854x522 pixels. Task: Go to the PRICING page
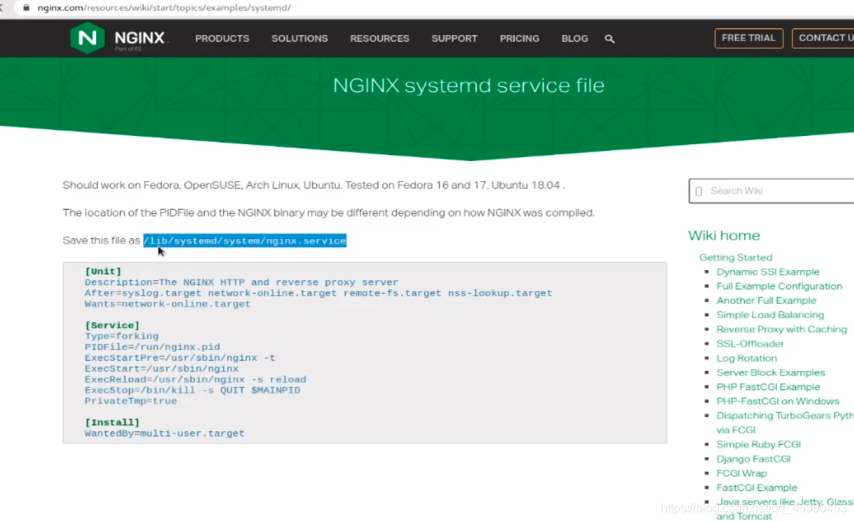tap(519, 39)
